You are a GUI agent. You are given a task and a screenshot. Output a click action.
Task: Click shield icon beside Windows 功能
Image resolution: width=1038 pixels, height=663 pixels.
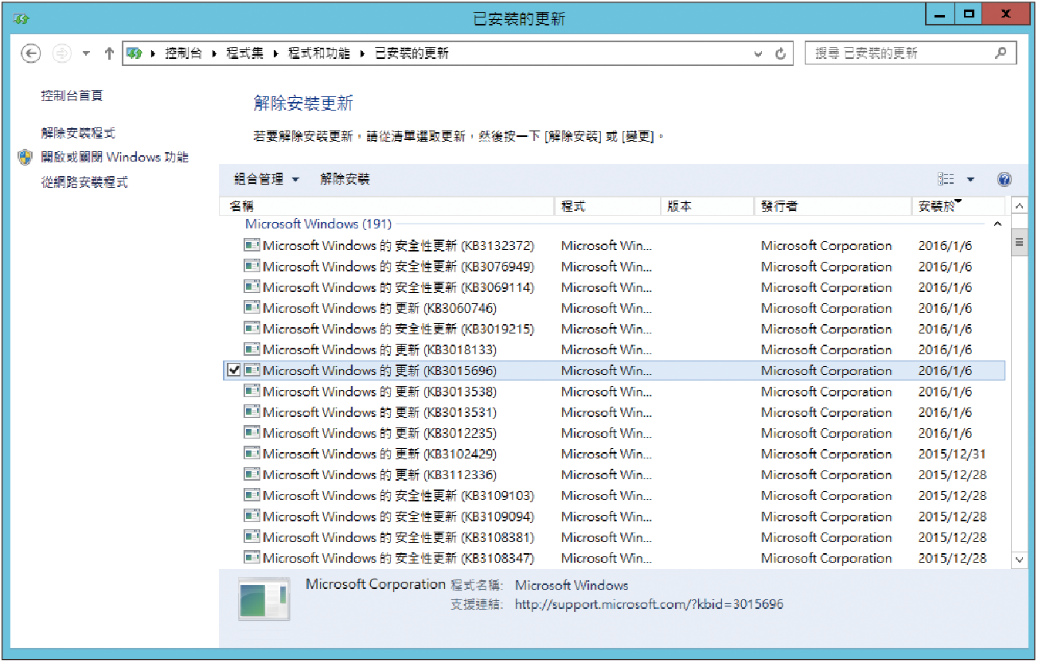(25, 158)
